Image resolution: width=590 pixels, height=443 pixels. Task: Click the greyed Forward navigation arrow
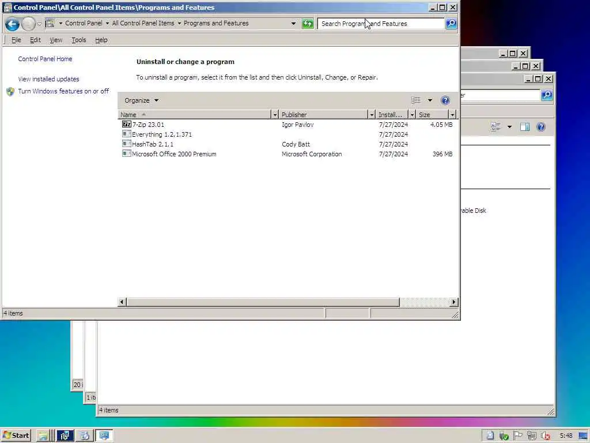pyautogui.click(x=28, y=24)
